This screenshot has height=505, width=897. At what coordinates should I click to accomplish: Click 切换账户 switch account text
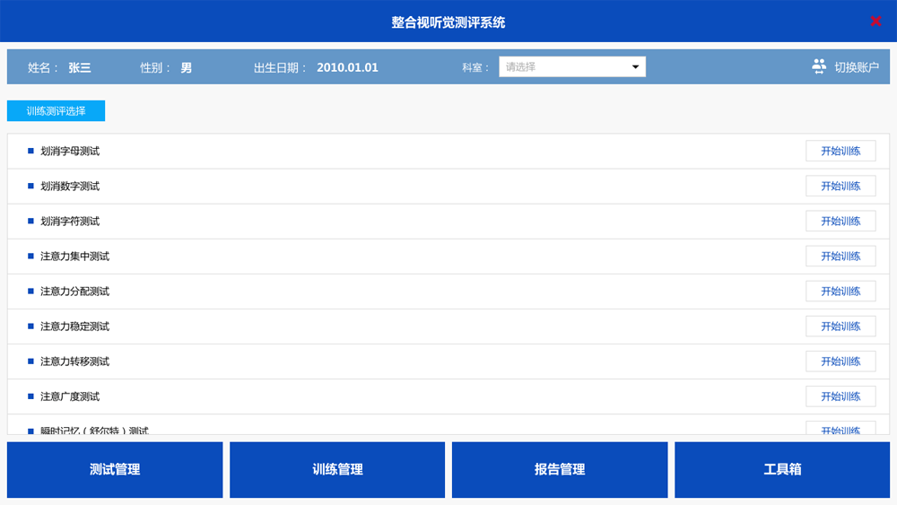857,67
